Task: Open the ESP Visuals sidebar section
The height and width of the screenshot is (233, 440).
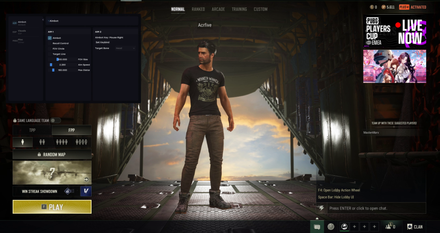Action: (x=26, y=32)
